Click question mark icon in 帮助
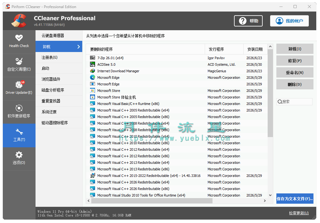The width and height of the screenshot is (320, 223). [x=243, y=21]
